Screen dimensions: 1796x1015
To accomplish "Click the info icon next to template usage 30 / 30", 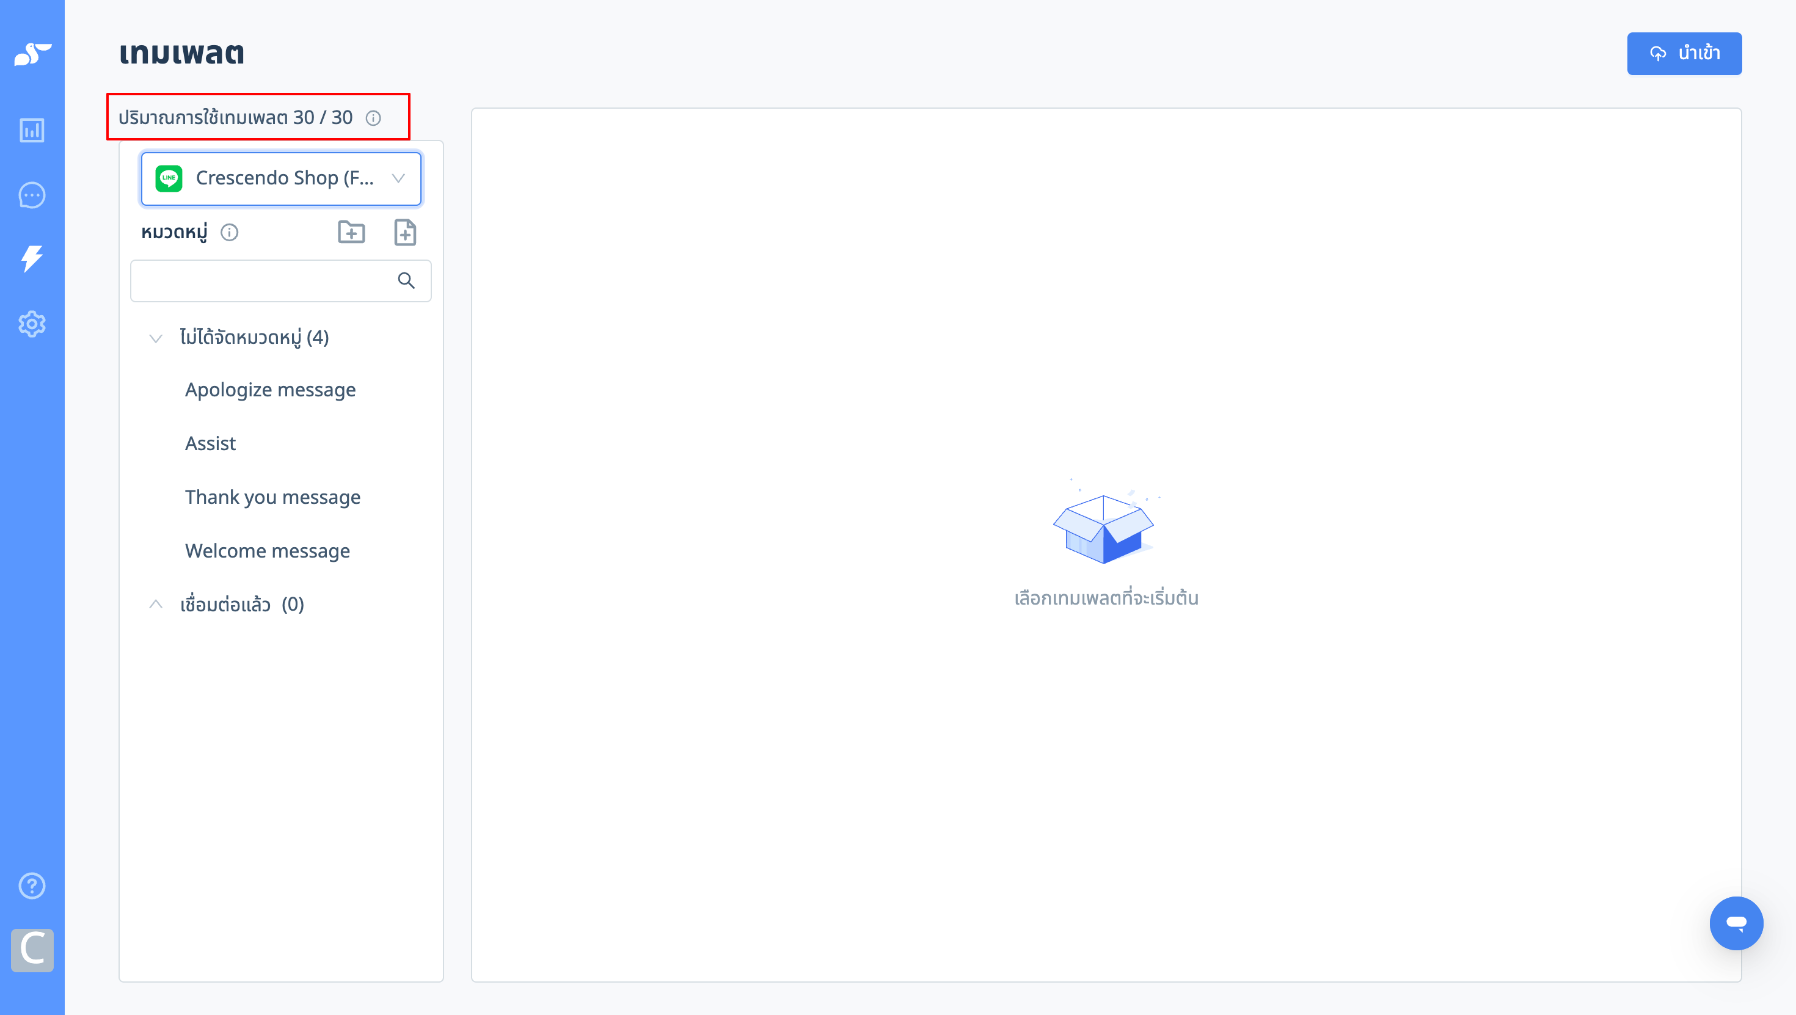I will click(374, 118).
